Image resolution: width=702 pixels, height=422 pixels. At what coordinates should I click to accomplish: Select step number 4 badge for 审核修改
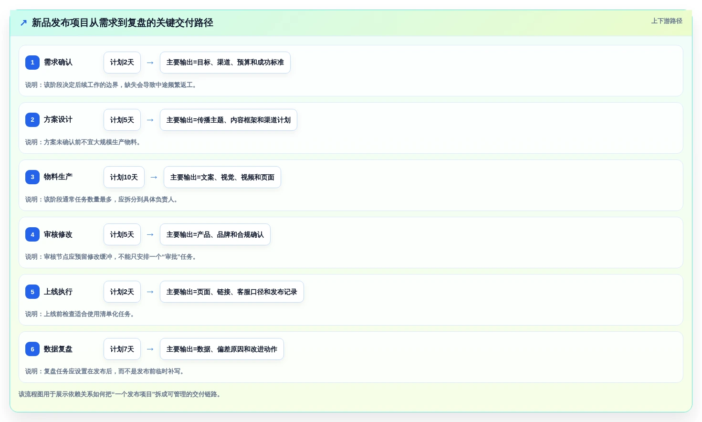pos(32,234)
